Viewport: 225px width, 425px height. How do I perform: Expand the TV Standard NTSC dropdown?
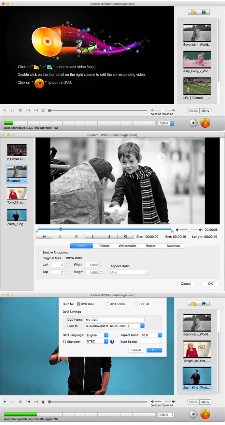(x=97, y=342)
